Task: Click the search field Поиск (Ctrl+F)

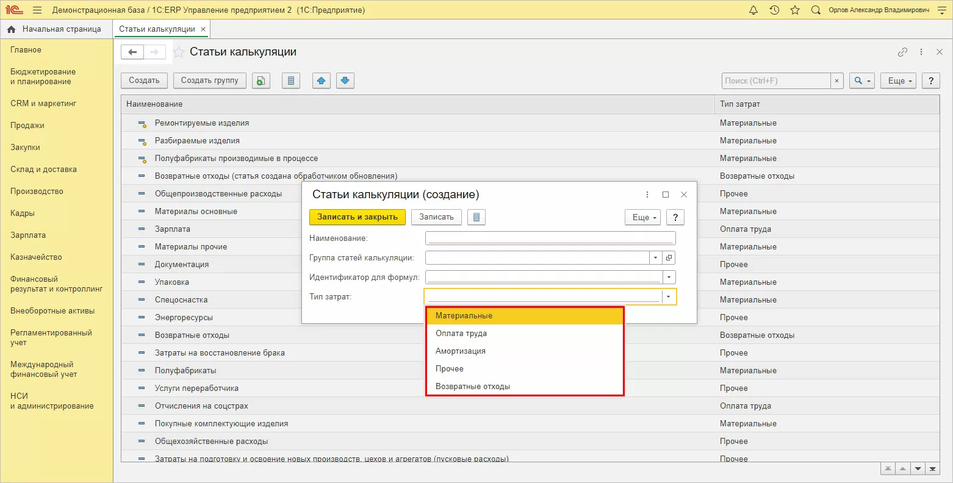Action: (x=775, y=80)
